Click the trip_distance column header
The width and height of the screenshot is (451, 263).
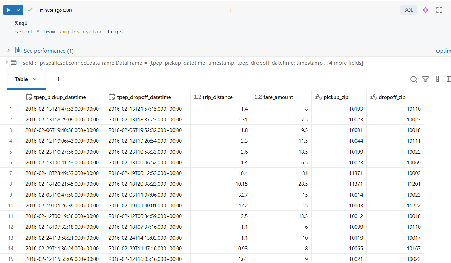(218, 97)
